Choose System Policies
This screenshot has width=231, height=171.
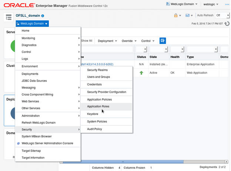tap(107, 122)
